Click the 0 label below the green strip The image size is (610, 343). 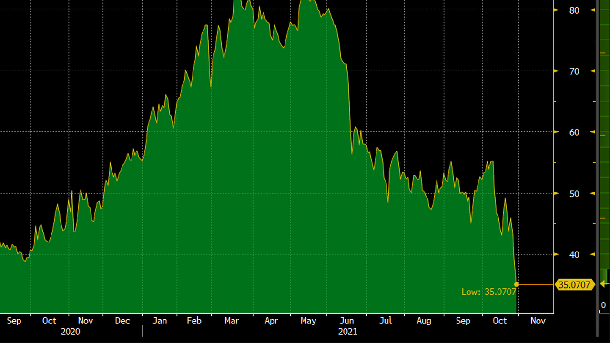point(603,305)
